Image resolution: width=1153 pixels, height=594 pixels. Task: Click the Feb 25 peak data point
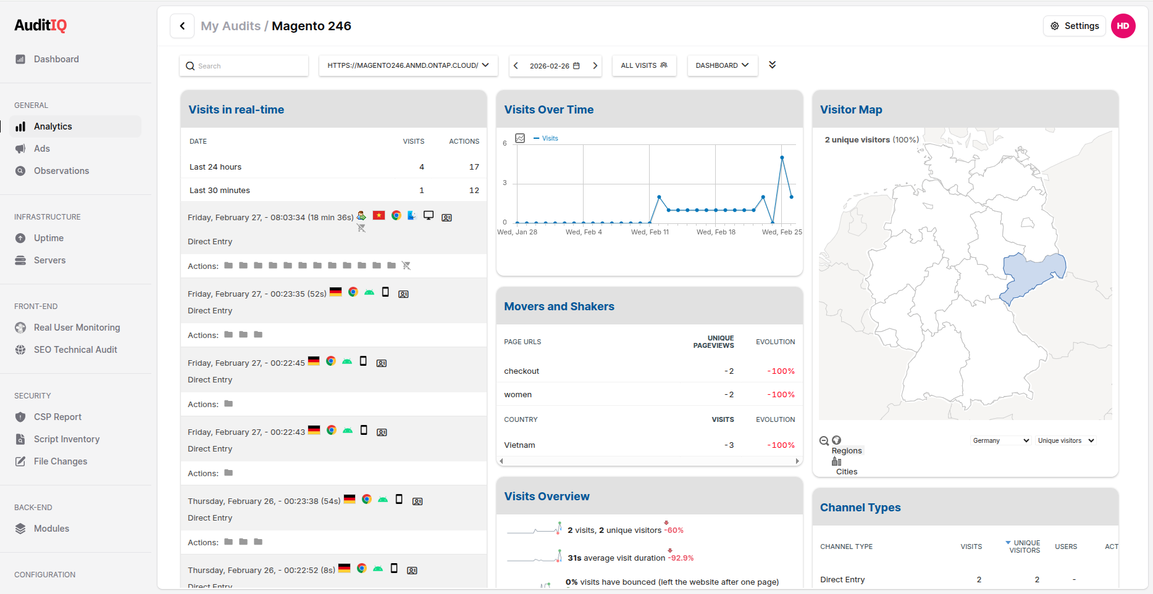tap(782, 158)
